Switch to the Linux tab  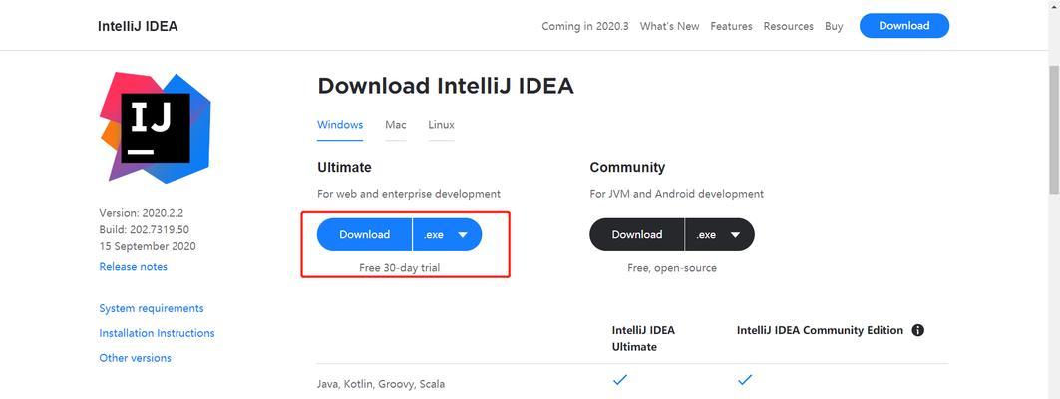[441, 125]
